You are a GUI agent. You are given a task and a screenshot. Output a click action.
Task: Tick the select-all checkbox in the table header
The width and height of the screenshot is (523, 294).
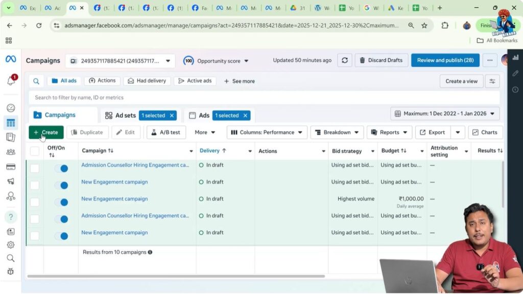(x=35, y=151)
